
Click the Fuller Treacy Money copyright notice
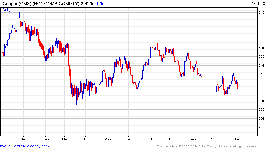coord(208,146)
